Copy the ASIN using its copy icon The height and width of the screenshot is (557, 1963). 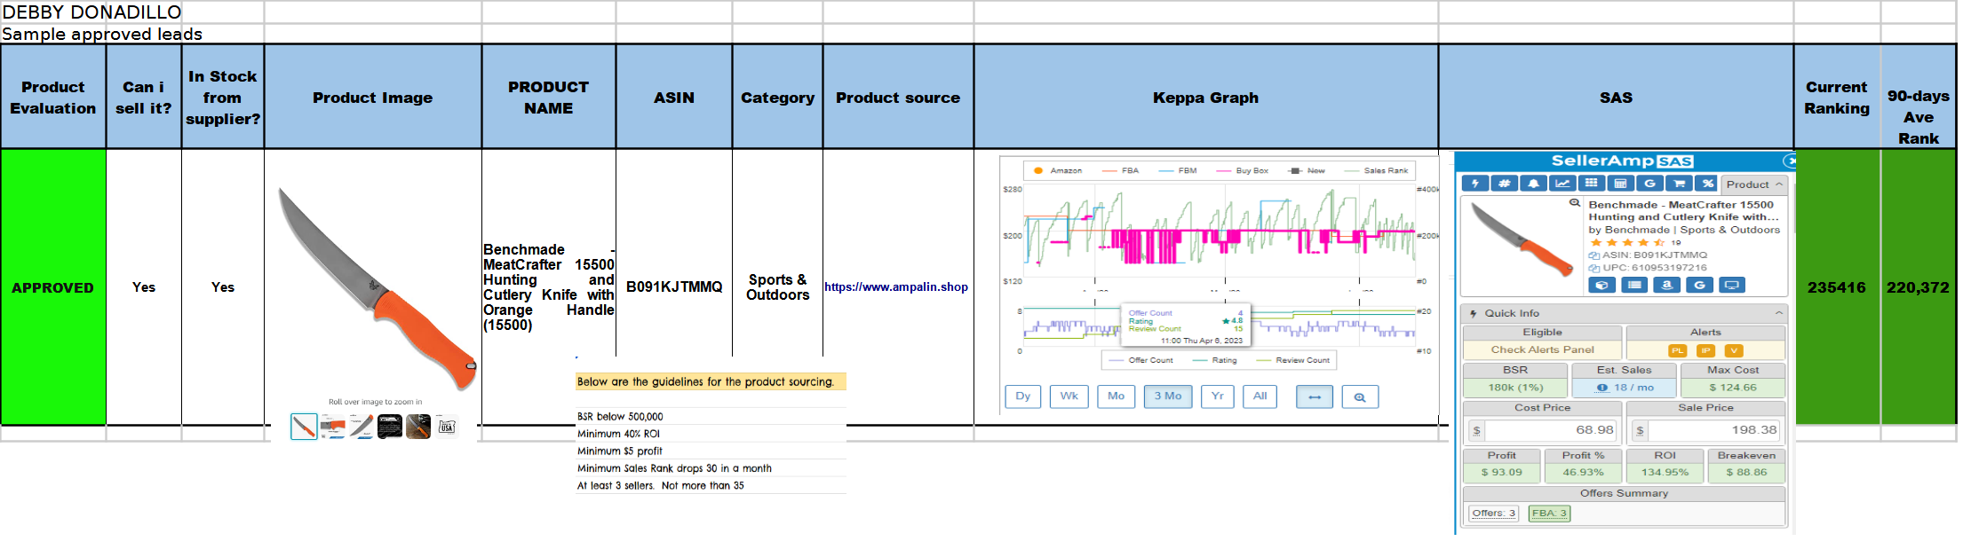[1594, 255]
